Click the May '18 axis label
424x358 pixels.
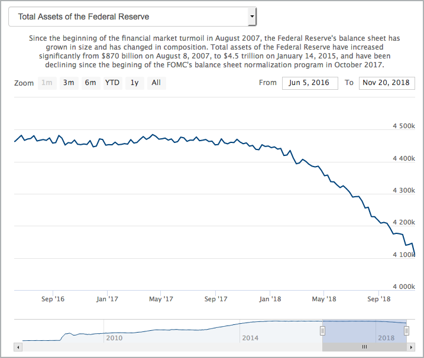324,299
